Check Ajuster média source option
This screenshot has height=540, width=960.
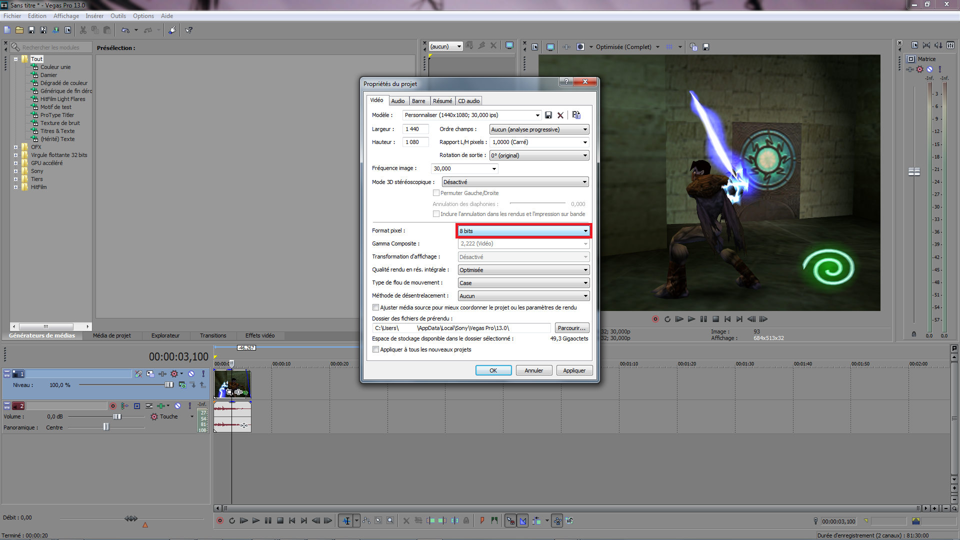[375, 307]
